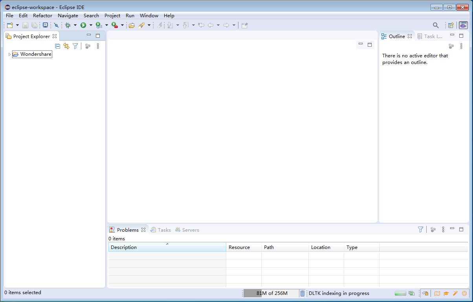This screenshot has height=302, width=473.
Task: Run the garbage collector trash icon
Action: pos(302,293)
